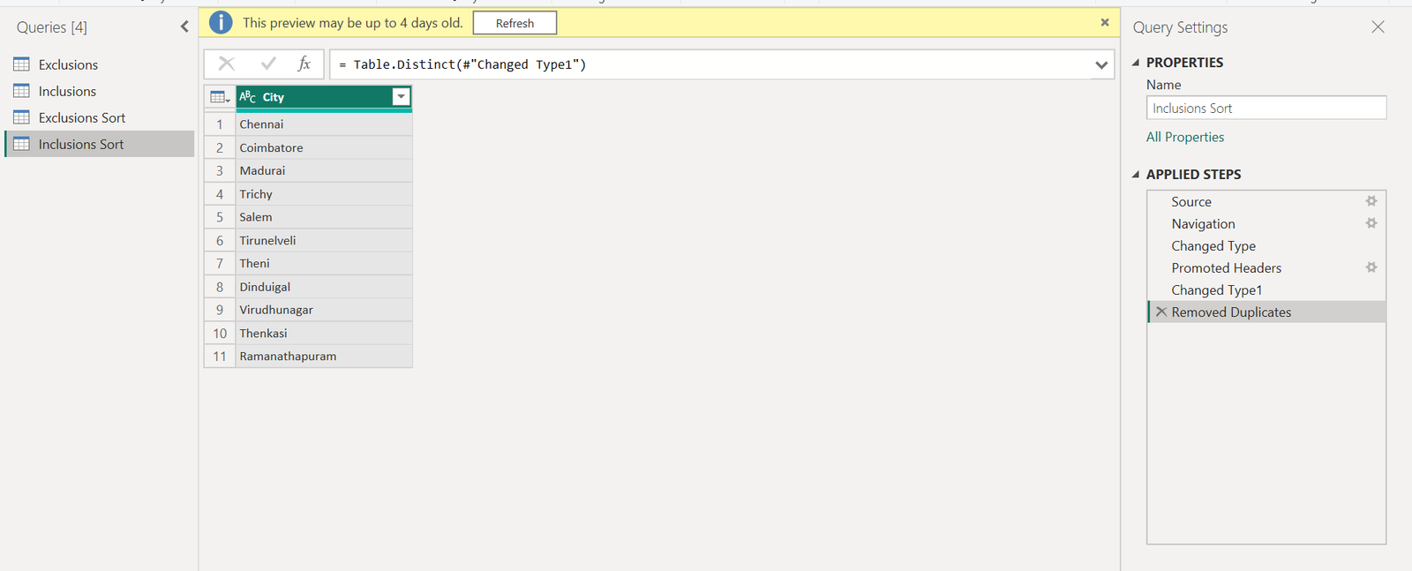Click the Thenkasi cell
The height and width of the screenshot is (571, 1412).
click(x=324, y=333)
